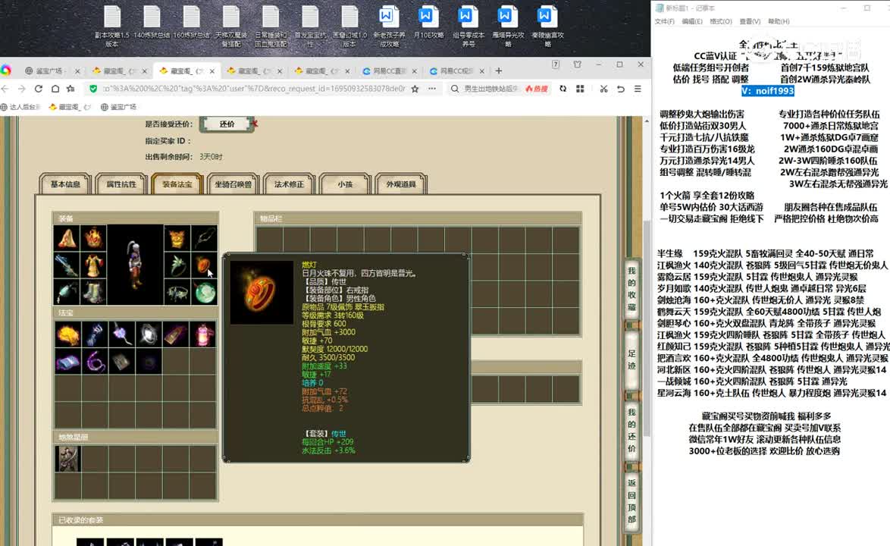Screen dimensions: 890x546
Task: Select the pink lantern treasure in 法宝
Action: 204,334
